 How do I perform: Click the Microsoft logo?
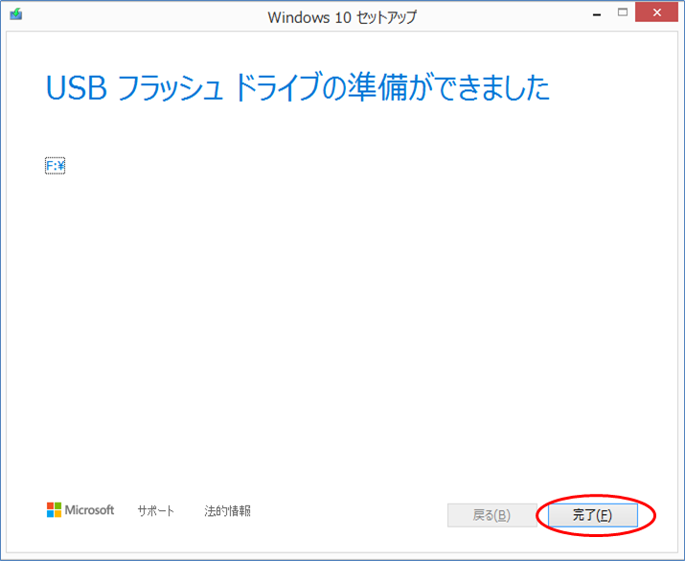(x=80, y=510)
